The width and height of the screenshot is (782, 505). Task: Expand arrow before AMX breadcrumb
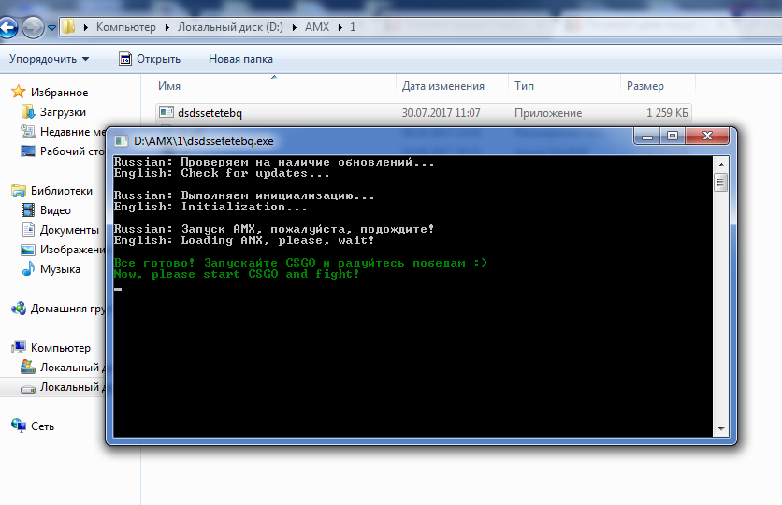click(x=295, y=27)
